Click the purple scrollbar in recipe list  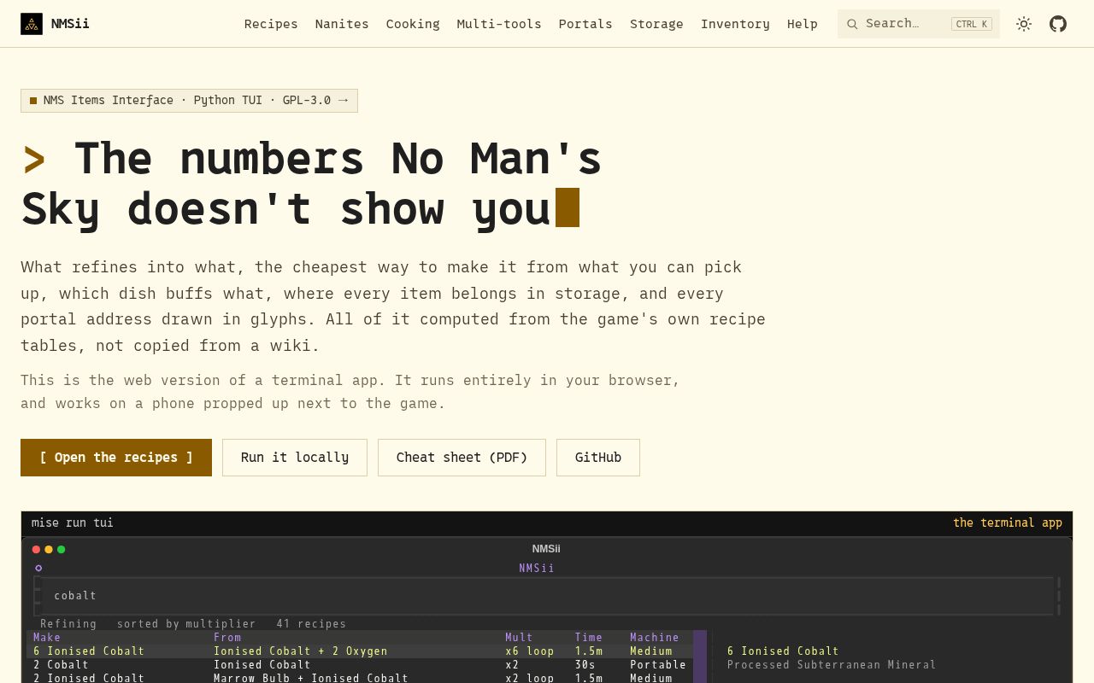pyautogui.click(x=700, y=657)
